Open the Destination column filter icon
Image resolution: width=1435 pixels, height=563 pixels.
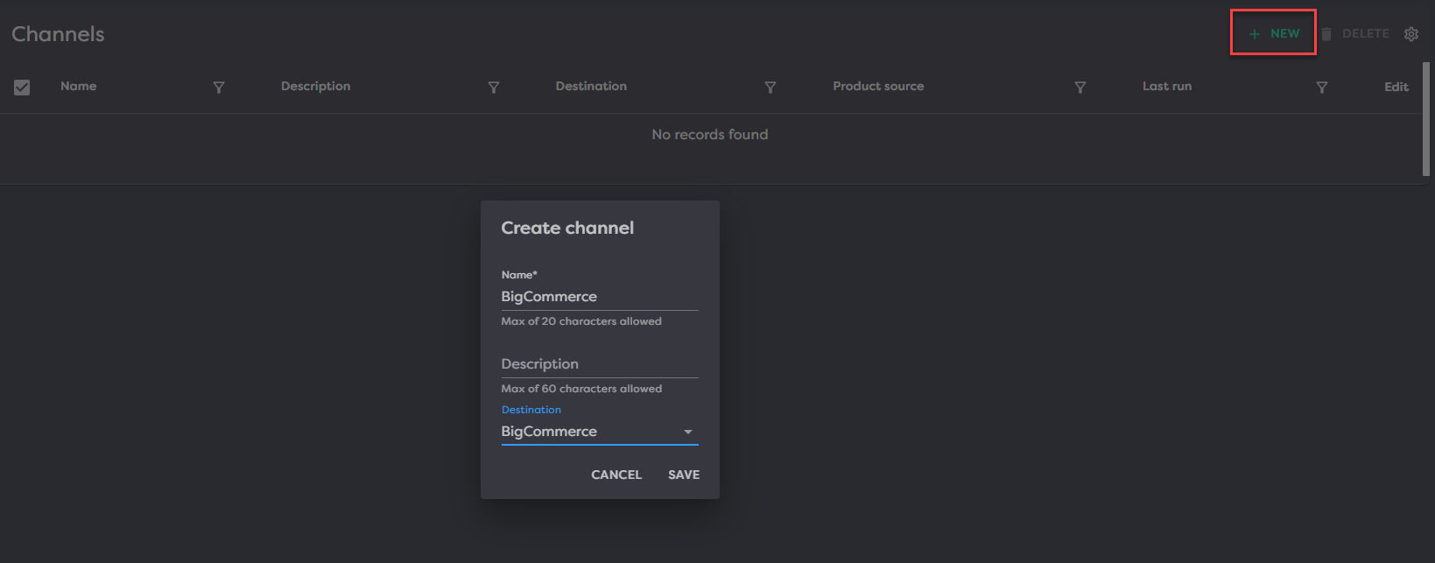(x=770, y=88)
